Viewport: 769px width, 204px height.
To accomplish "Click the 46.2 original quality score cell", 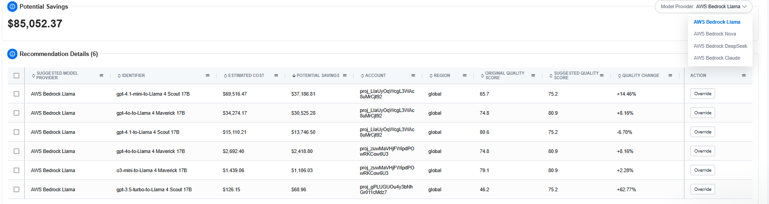I will pos(484,189).
